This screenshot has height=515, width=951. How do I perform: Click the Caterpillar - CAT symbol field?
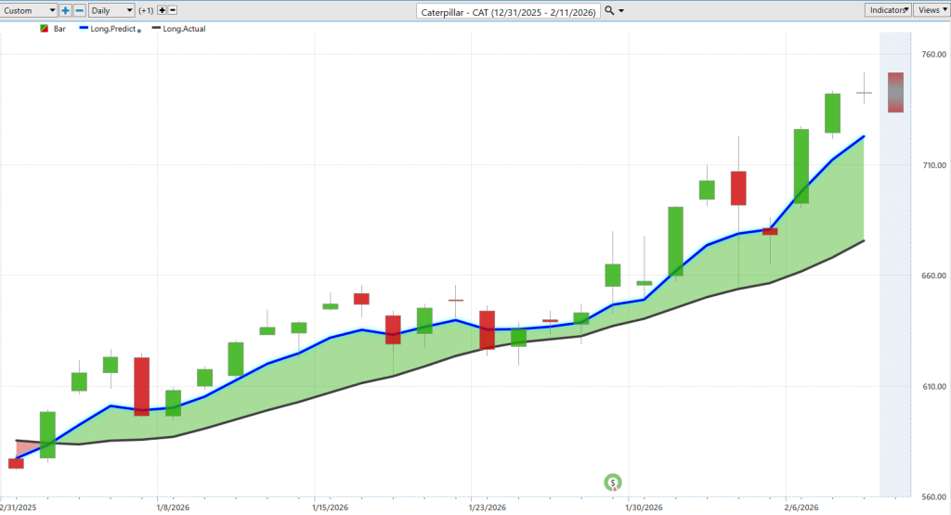pos(508,11)
